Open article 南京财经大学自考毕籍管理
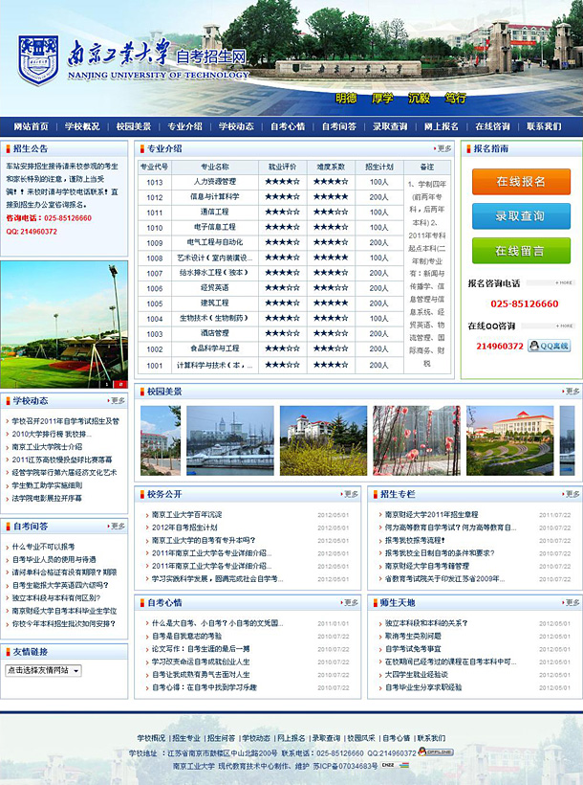Screen dimensions: 583x785 click(427, 566)
